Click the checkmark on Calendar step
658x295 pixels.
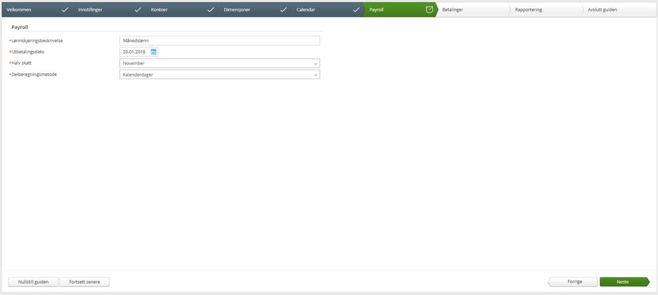click(356, 10)
